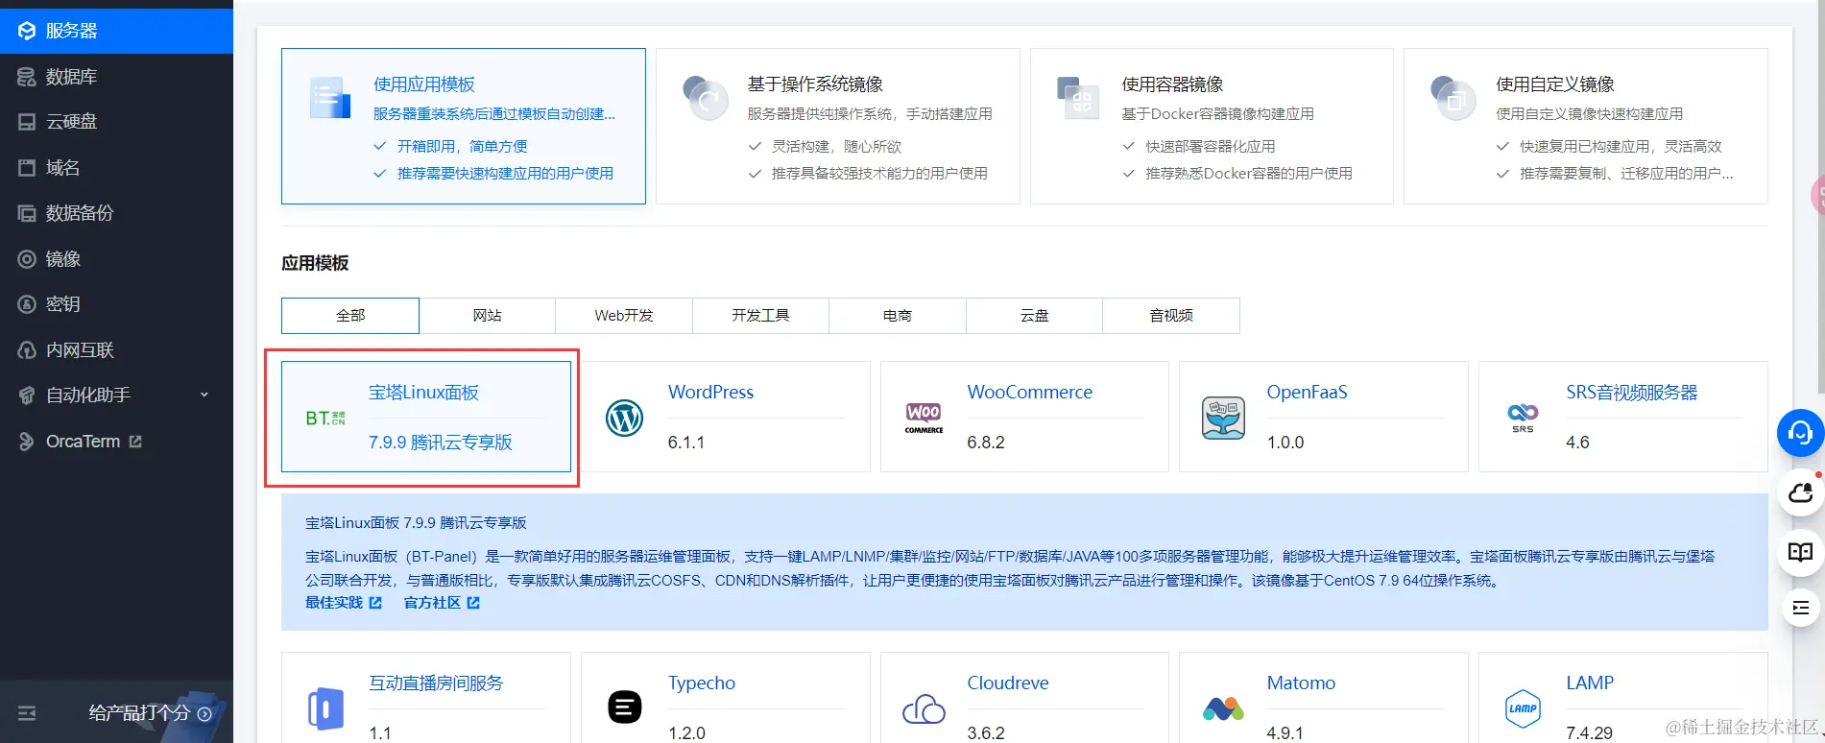Image resolution: width=1825 pixels, height=743 pixels.
Task: Click the BT.cn logo icon
Action: click(325, 419)
